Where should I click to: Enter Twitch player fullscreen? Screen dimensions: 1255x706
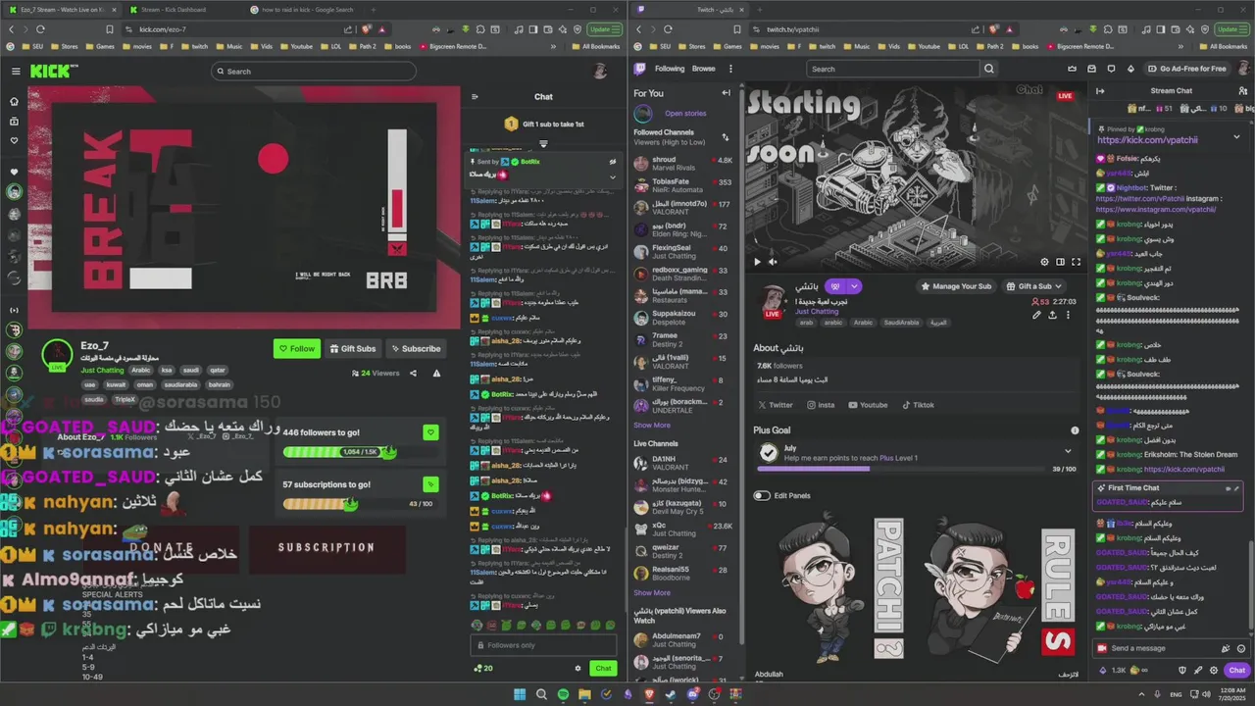click(x=1076, y=262)
